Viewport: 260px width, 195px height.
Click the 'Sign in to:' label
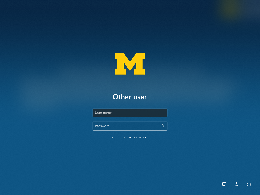click(117, 137)
